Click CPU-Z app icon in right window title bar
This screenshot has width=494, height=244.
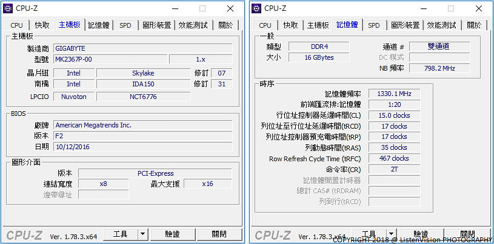click(x=257, y=8)
